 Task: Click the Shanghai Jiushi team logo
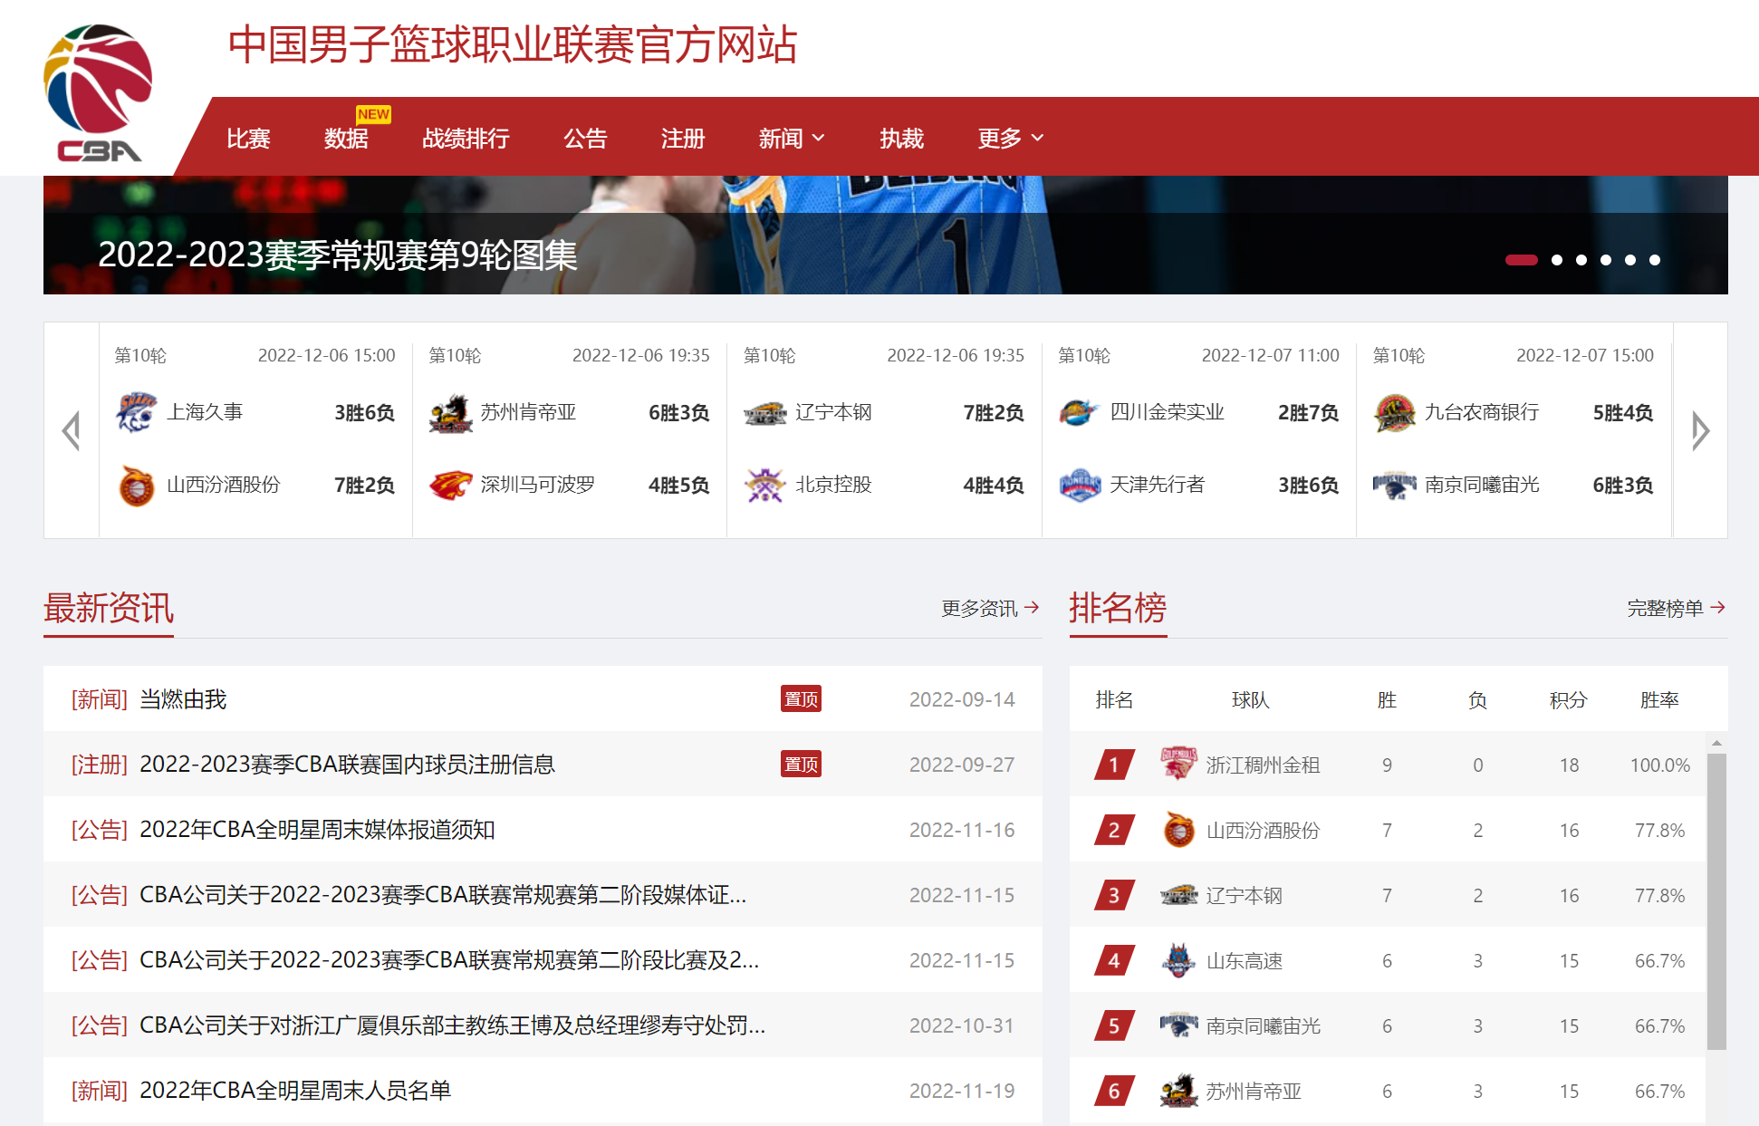click(x=136, y=412)
